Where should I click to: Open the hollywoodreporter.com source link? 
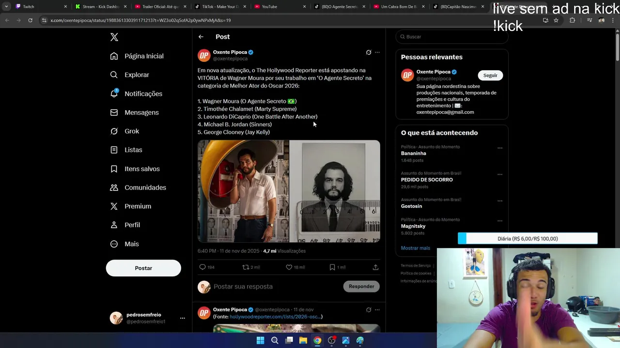pos(275,317)
